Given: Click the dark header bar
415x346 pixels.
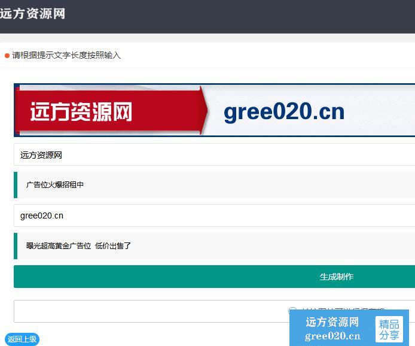Looking at the screenshot, I should pyautogui.click(x=239, y=16).
